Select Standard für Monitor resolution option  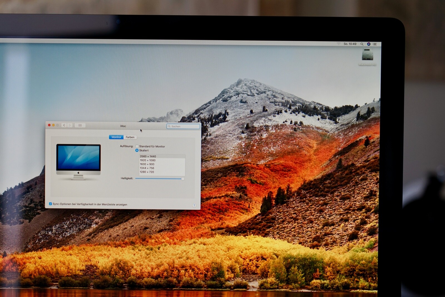click(x=137, y=146)
